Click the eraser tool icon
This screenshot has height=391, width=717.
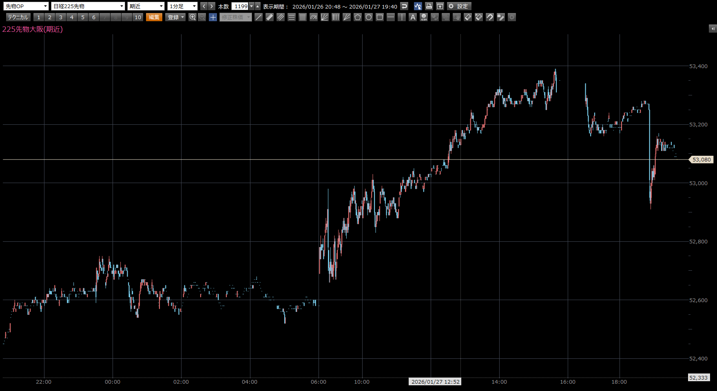coord(468,17)
